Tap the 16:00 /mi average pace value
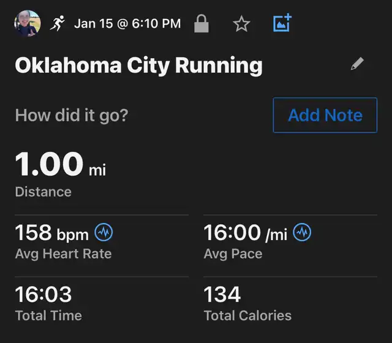The image size is (392, 343). (x=245, y=233)
